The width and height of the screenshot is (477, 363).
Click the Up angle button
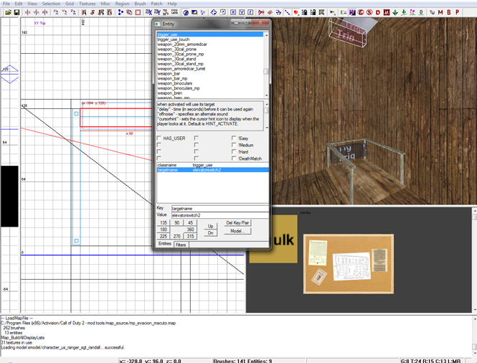(x=210, y=226)
